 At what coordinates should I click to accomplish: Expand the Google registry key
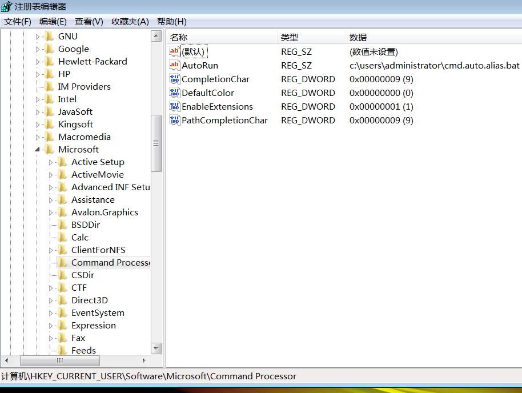[37, 49]
